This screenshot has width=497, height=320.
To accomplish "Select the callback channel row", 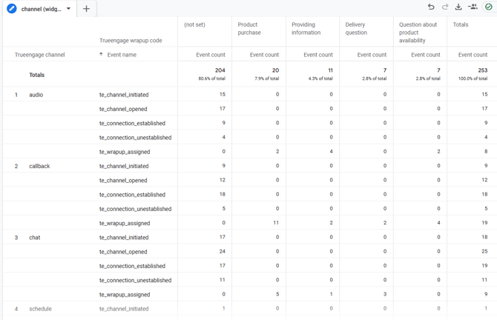I will point(39,167).
